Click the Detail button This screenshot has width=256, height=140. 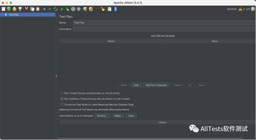(x=124, y=85)
